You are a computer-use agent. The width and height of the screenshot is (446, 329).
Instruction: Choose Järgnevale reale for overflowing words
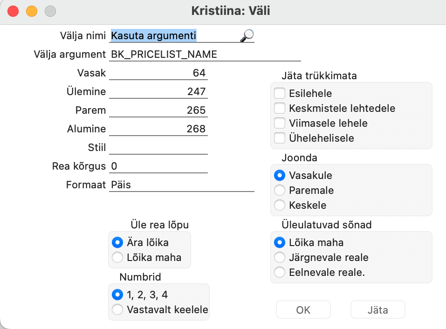[x=280, y=257]
